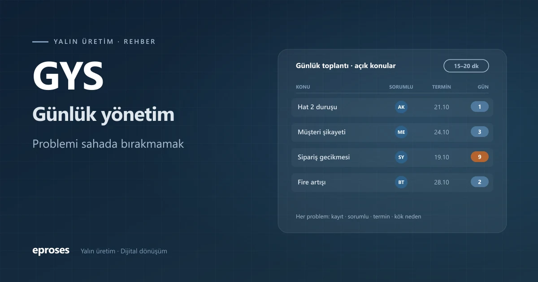538x282 pixels.
Task: Click the deadline date 24.10
Action: (x=442, y=132)
